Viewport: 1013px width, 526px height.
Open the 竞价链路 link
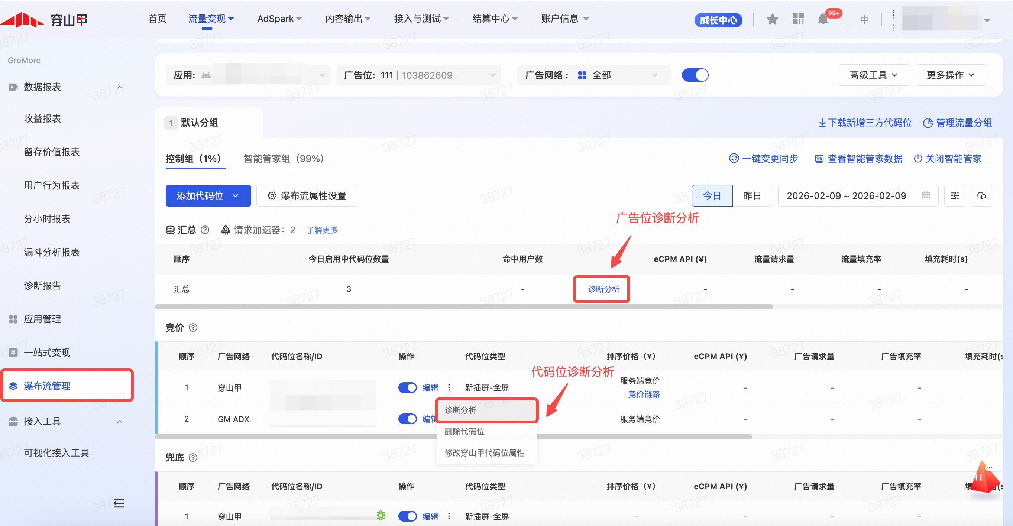point(643,394)
